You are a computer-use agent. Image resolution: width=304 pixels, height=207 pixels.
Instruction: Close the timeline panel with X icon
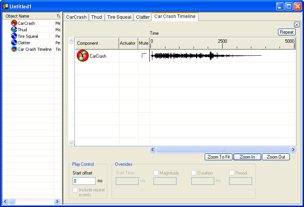[297, 24]
